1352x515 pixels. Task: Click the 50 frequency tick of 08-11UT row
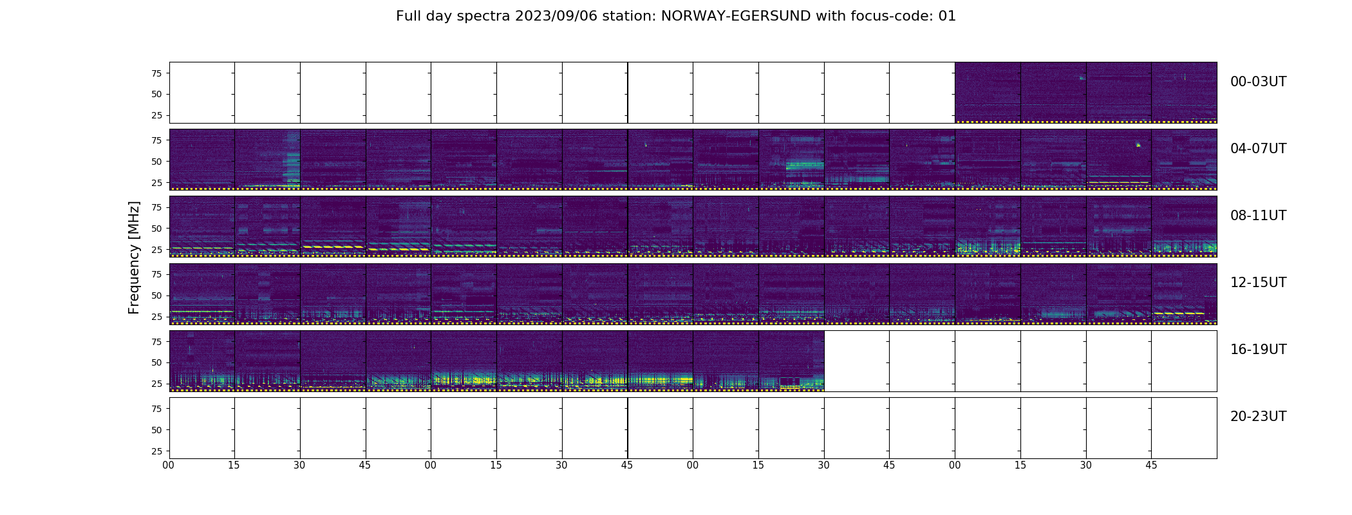click(156, 229)
